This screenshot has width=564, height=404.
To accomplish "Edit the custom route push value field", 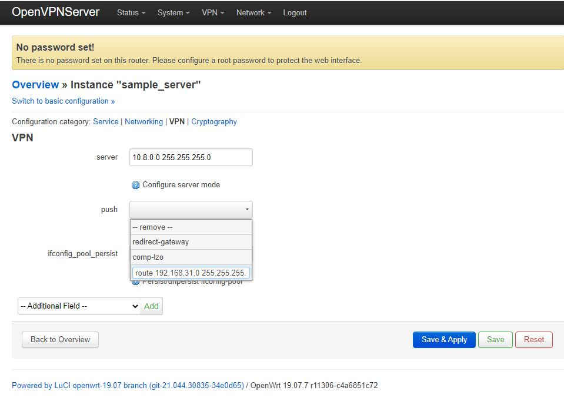I will coord(191,273).
